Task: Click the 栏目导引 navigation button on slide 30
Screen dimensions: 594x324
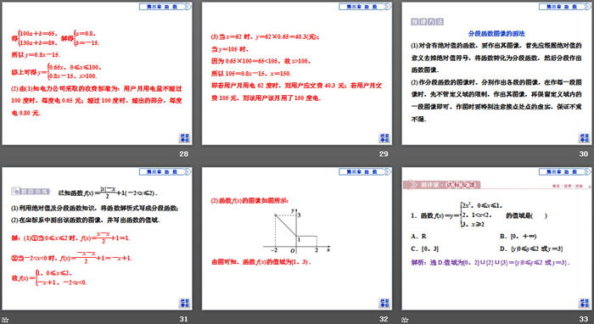Action: pyautogui.click(x=584, y=137)
